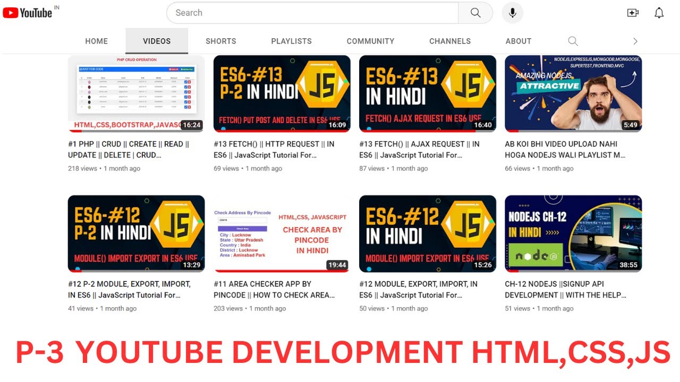Click '#12 MODULE, EXPORT, IMPORT, IN' title
The image size is (680, 382).
coord(418,289)
